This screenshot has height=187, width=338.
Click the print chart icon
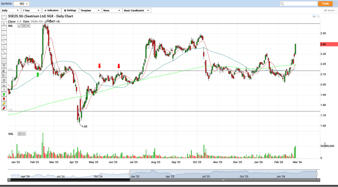(x=318, y=16)
